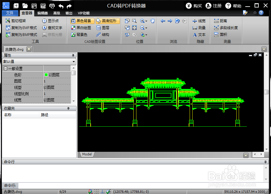Select the Model layout tab

tap(87, 154)
